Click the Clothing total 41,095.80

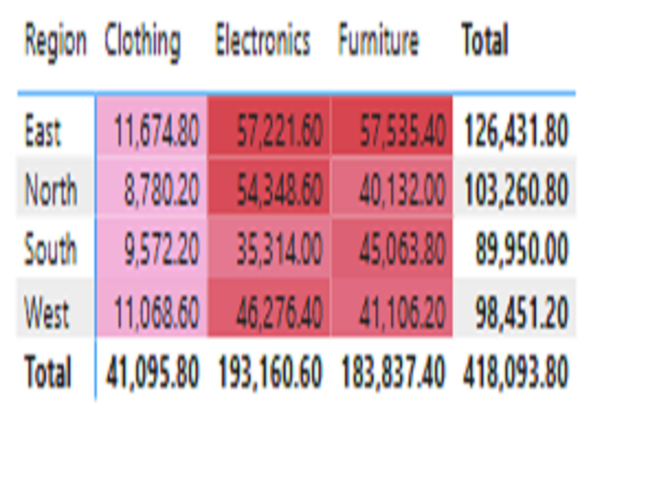(152, 371)
